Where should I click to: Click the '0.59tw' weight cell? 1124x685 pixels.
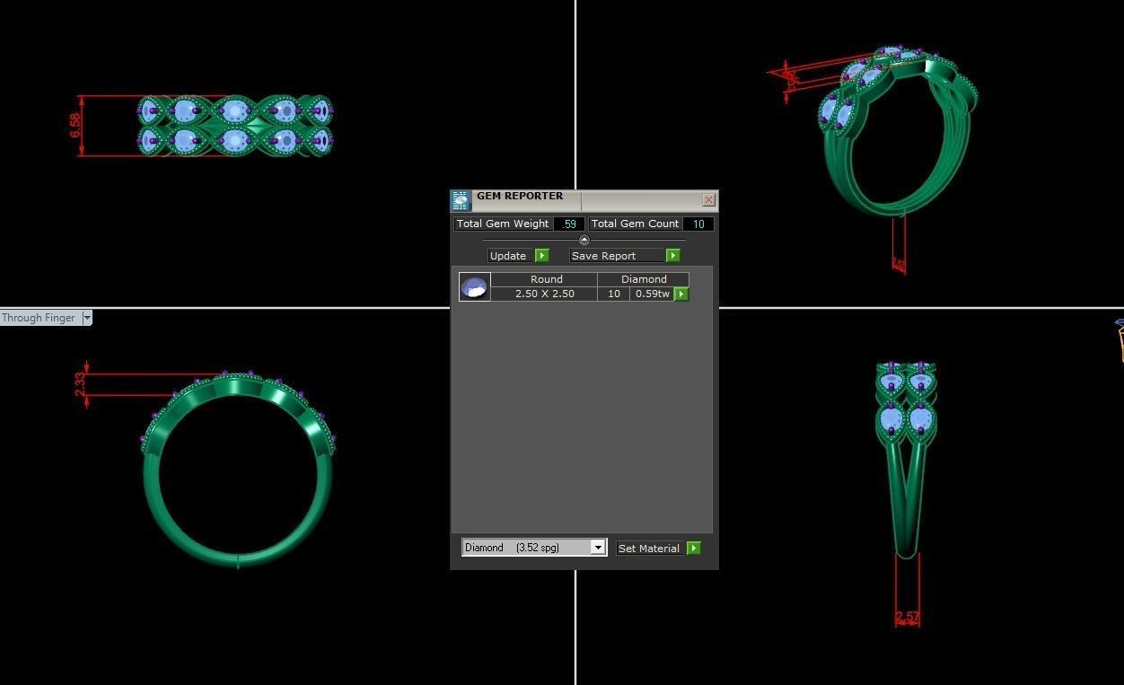coord(653,294)
